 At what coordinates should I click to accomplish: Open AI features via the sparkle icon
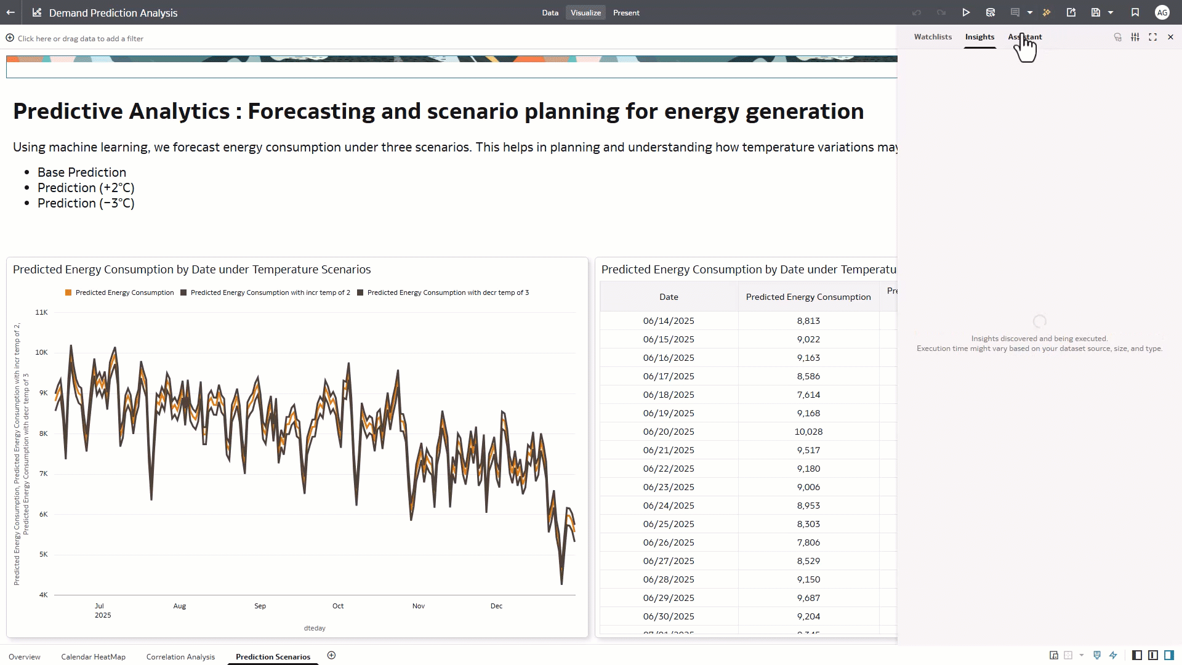point(1047,12)
